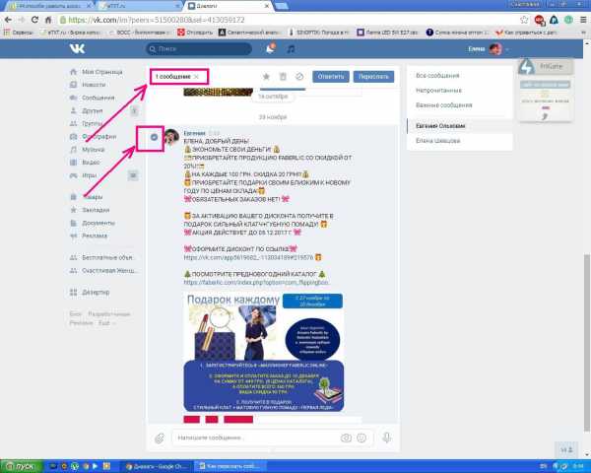Delete the selected message with the trash icon
The image size is (591, 473).
(283, 77)
